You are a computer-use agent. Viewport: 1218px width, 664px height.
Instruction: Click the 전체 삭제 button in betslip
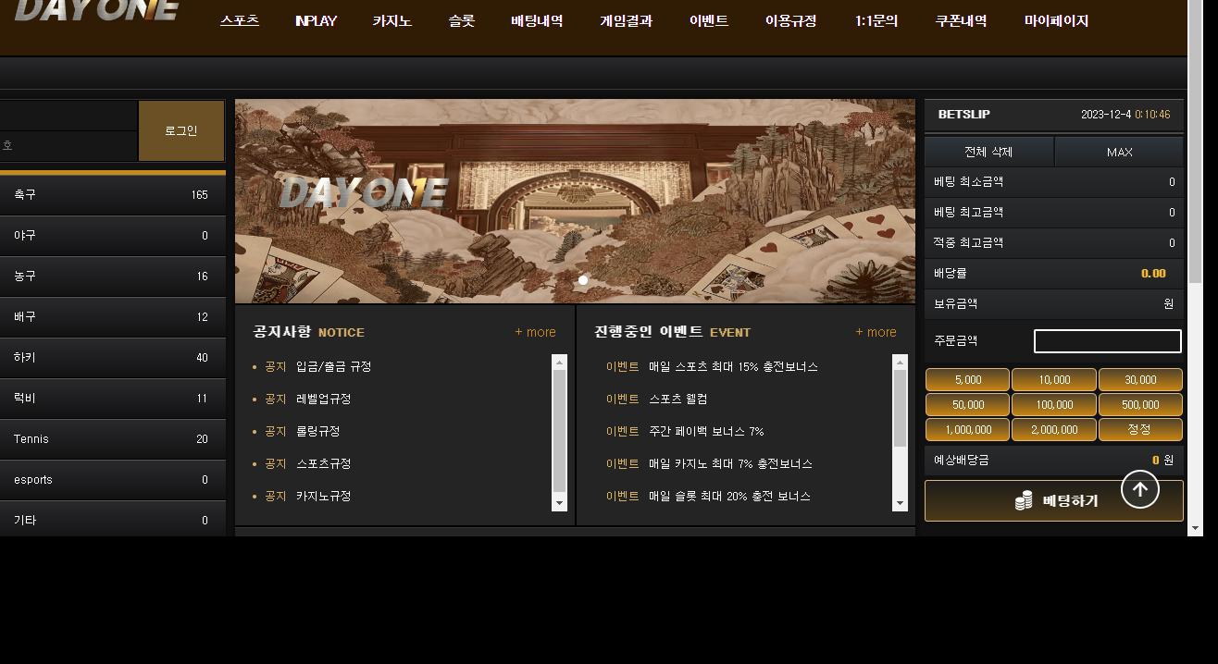click(x=988, y=152)
